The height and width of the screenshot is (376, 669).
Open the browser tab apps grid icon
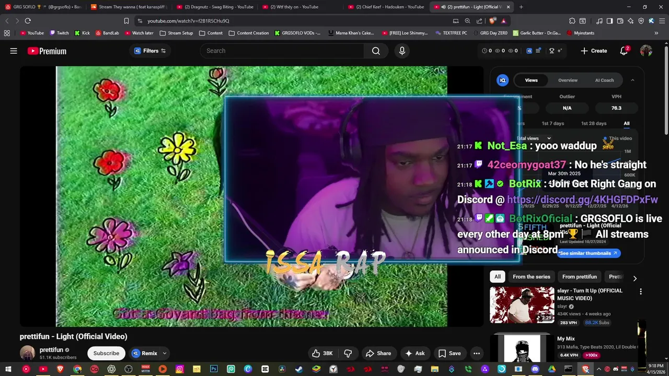[x=7, y=33]
